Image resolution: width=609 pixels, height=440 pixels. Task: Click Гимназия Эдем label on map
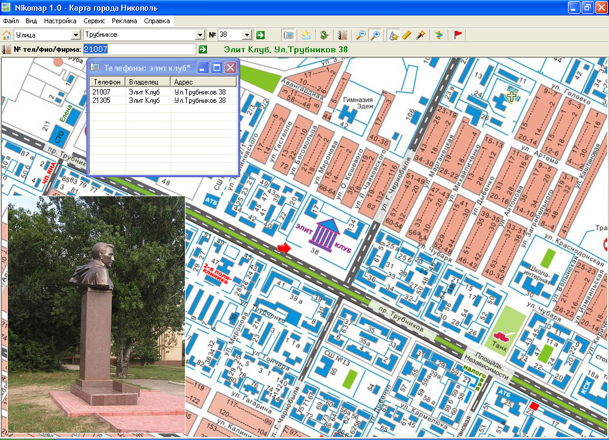click(358, 103)
